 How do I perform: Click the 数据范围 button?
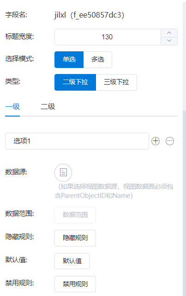click(x=75, y=215)
